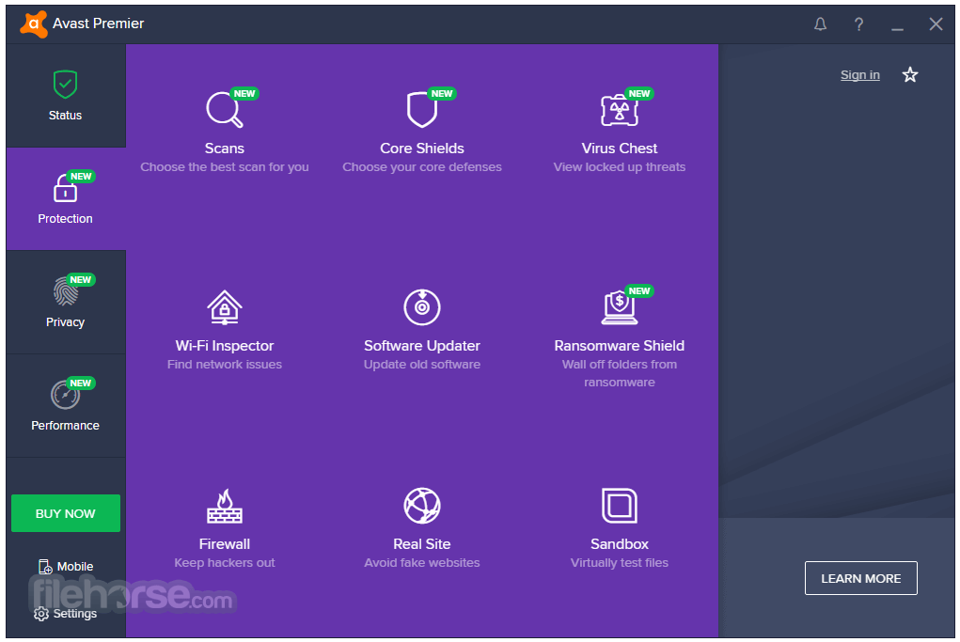
Task: Click the Sandbox title text
Action: (619, 544)
